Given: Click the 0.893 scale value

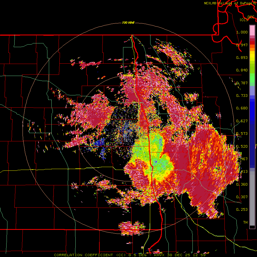Looking at the screenshot, I should tap(242, 57).
